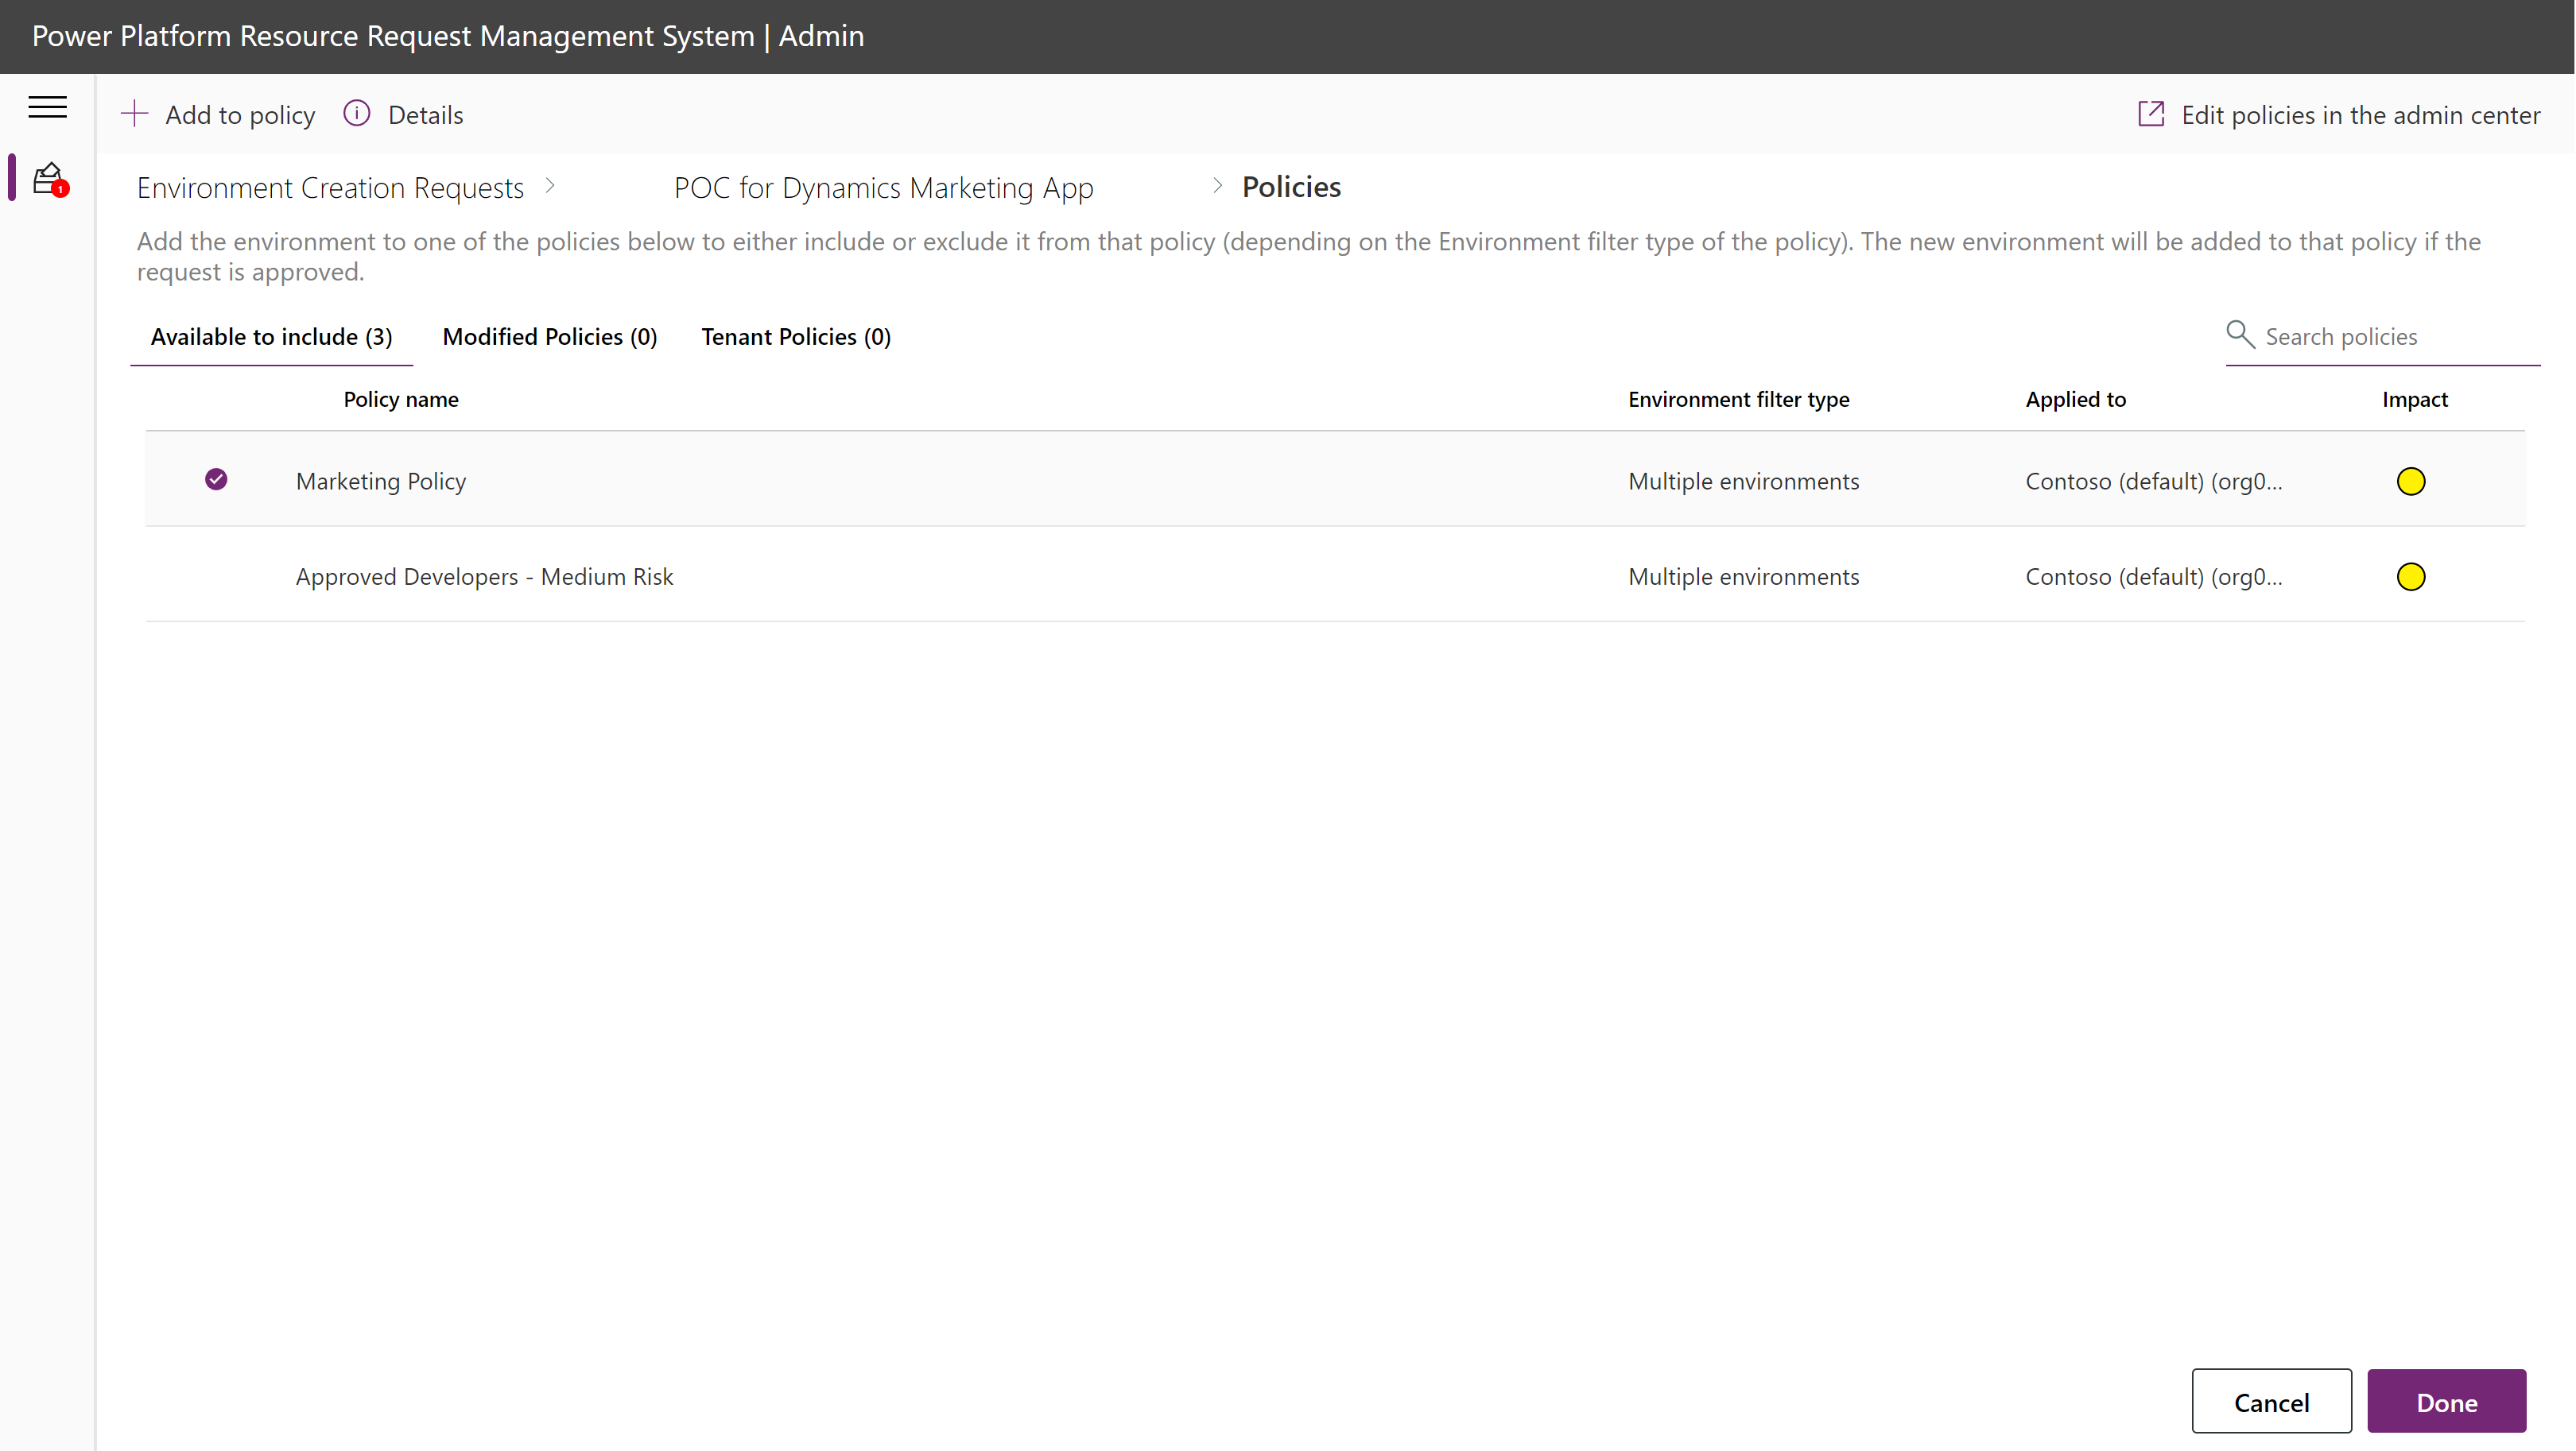Click the notification bell icon with badge

[x=48, y=176]
